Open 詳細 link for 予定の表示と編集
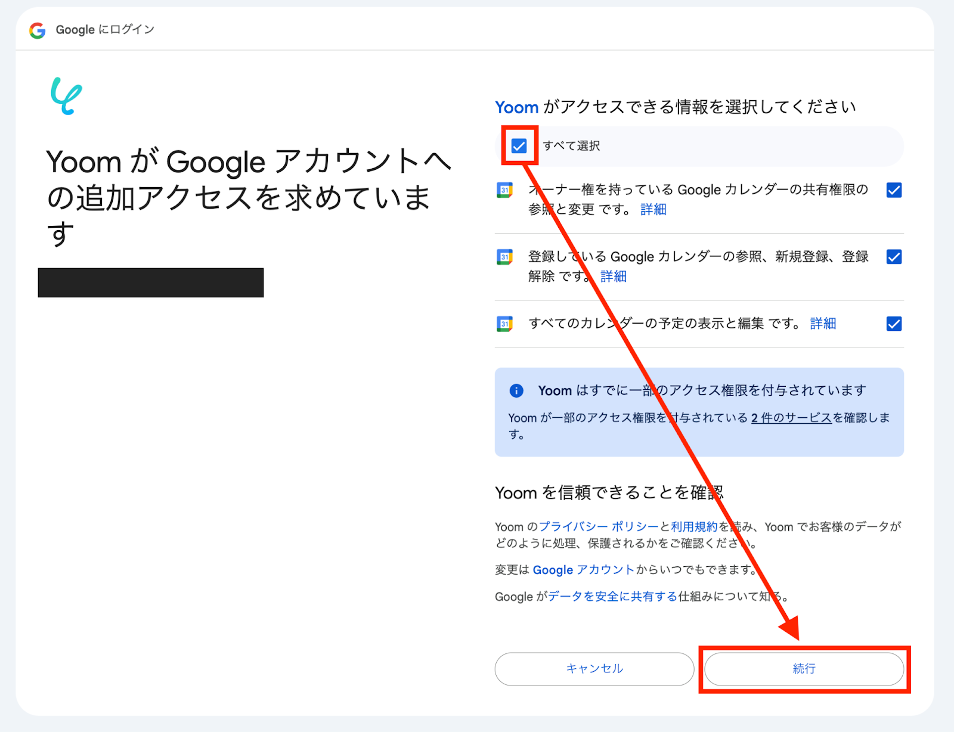The width and height of the screenshot is (954, 732). point(823,323)
